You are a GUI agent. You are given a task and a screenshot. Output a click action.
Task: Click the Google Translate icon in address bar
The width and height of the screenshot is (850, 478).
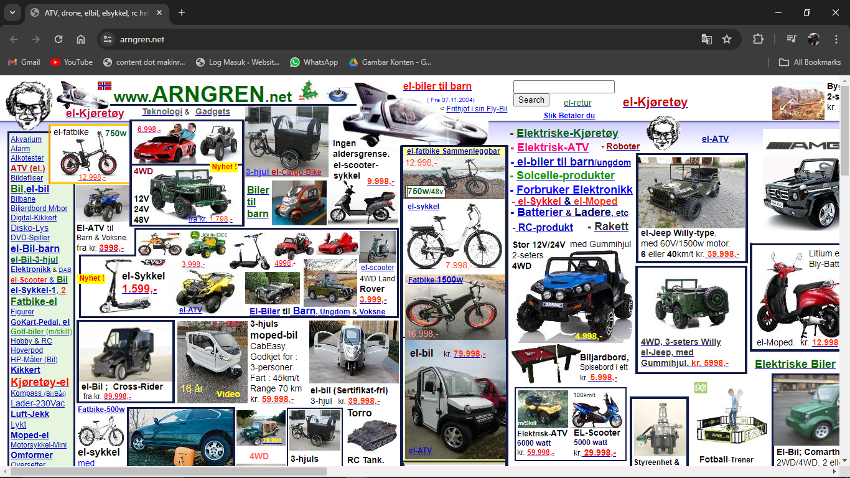coord(706,39)
